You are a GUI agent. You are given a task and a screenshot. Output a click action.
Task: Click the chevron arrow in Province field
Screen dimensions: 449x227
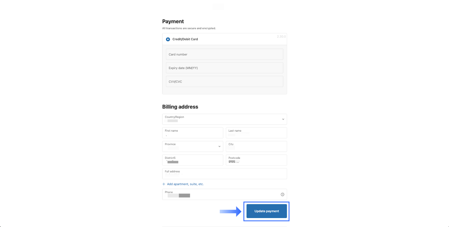pos(219,146)
